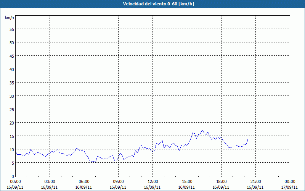Screen dimensions: 305x191
Task: Click the 30 tick label on y-axis
Action: [x=11, y=96]
